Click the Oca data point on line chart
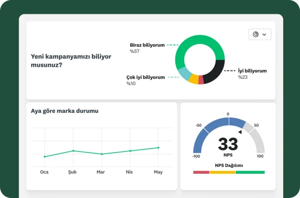This screenshot has width=300, height=198. (45, 156)
